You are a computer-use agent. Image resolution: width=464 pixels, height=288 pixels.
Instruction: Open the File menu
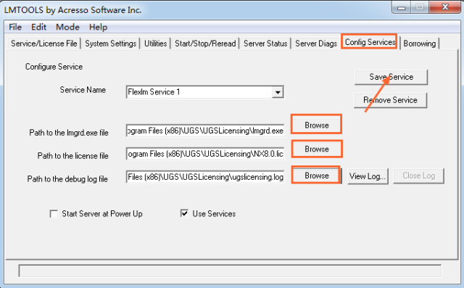[x=15, y=28]
